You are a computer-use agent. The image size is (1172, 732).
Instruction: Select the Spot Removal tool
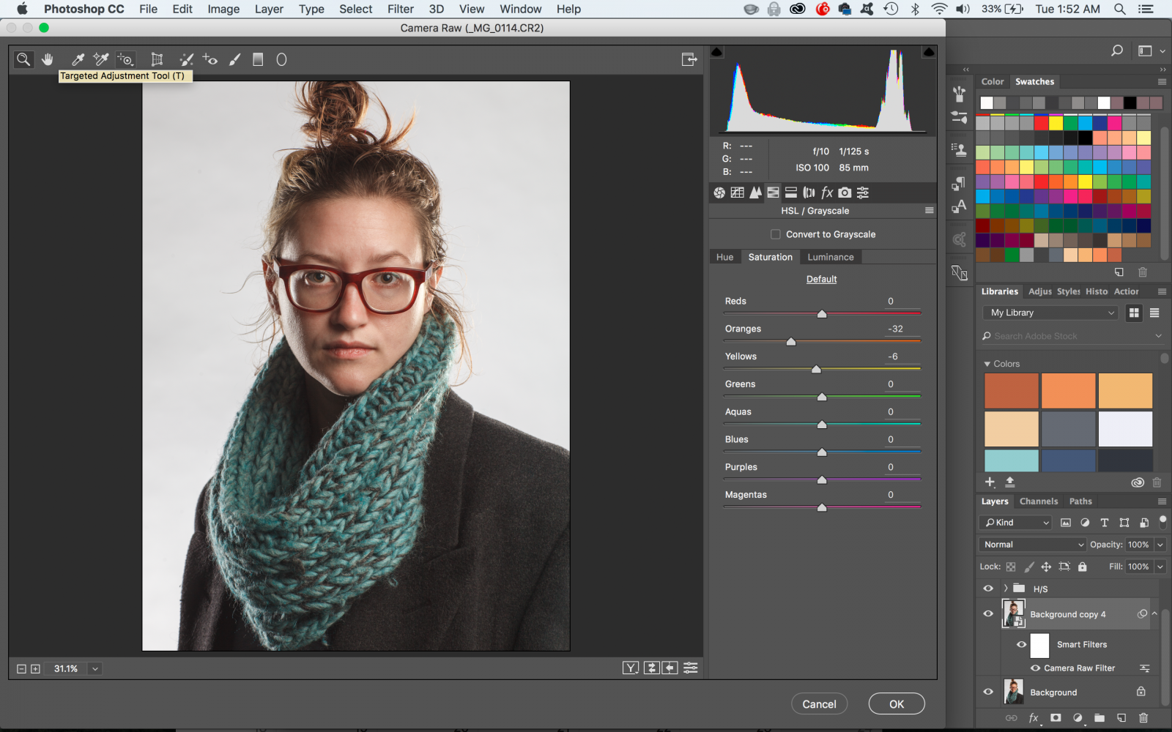tap(186, 59)
